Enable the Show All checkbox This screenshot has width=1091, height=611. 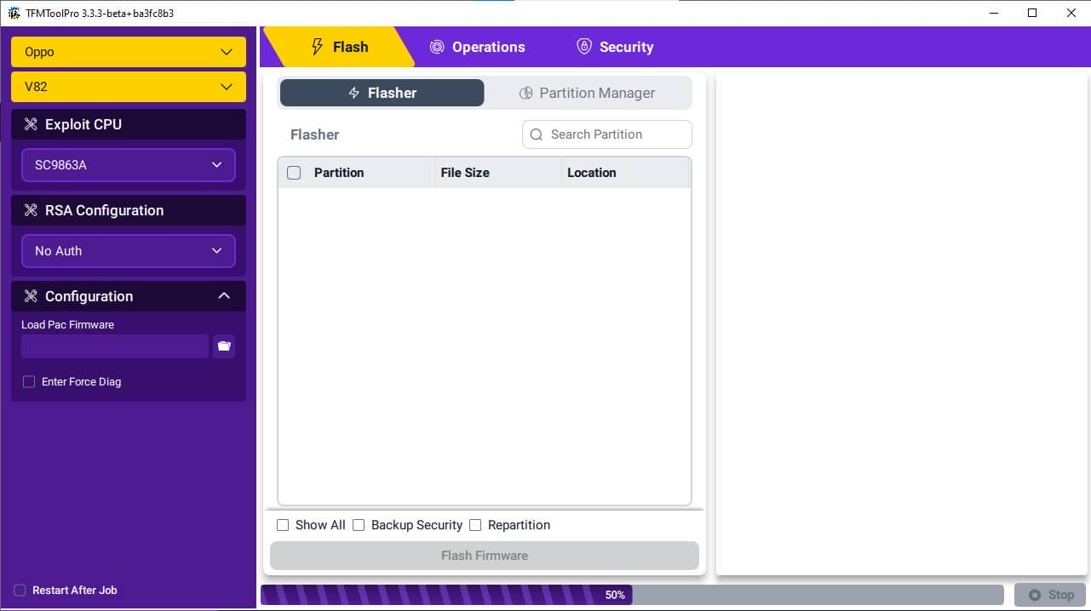[x=283, y=525]
